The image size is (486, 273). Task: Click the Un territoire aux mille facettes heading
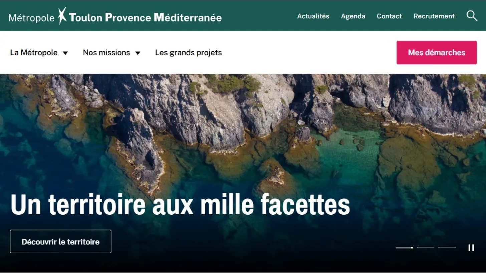pos(180,204)
